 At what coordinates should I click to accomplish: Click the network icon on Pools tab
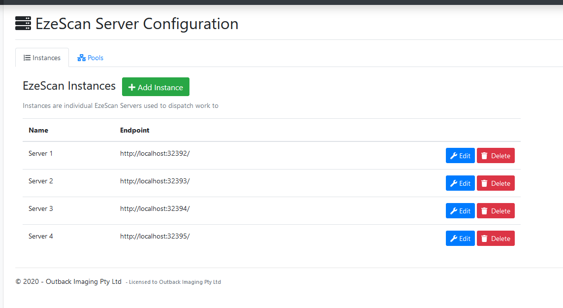(82, 58)
